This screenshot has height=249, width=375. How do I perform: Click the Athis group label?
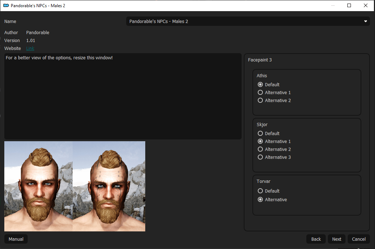click(262, 75)
